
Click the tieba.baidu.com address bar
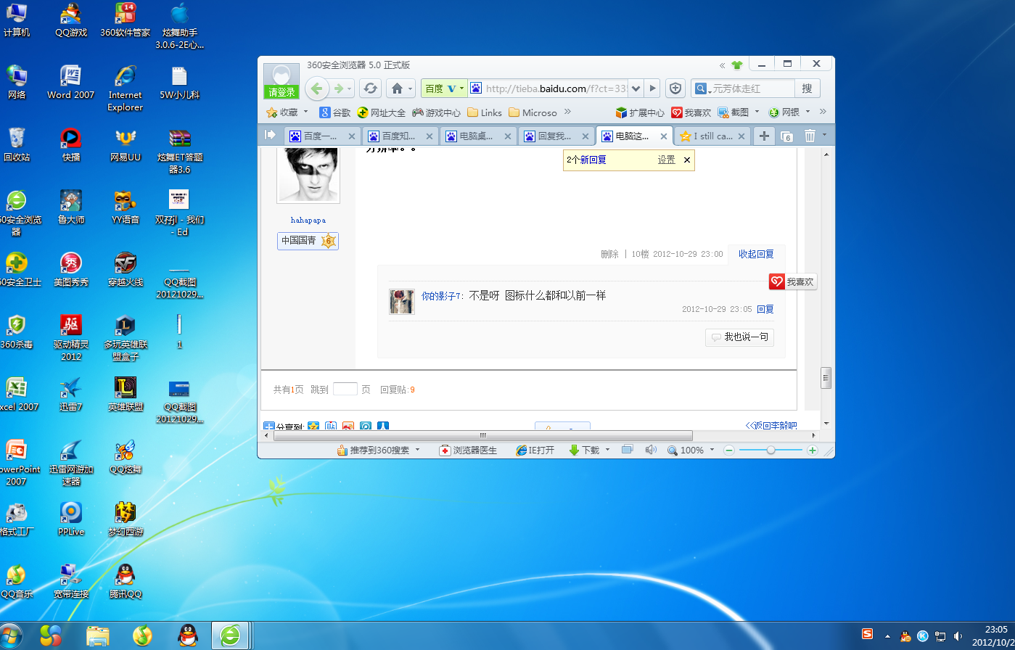[556, 89]
